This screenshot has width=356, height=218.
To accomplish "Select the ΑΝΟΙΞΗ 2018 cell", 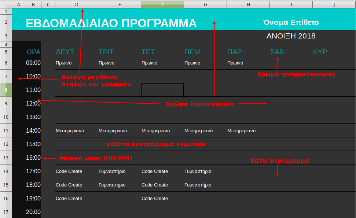I will pyautogui.click(x=291, y=36).
